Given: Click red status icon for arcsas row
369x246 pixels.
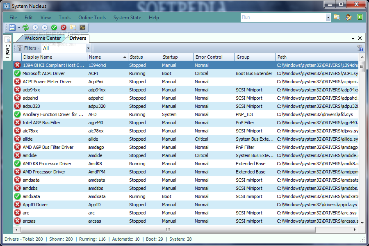Looking at the screenshot, I should 17,221.
